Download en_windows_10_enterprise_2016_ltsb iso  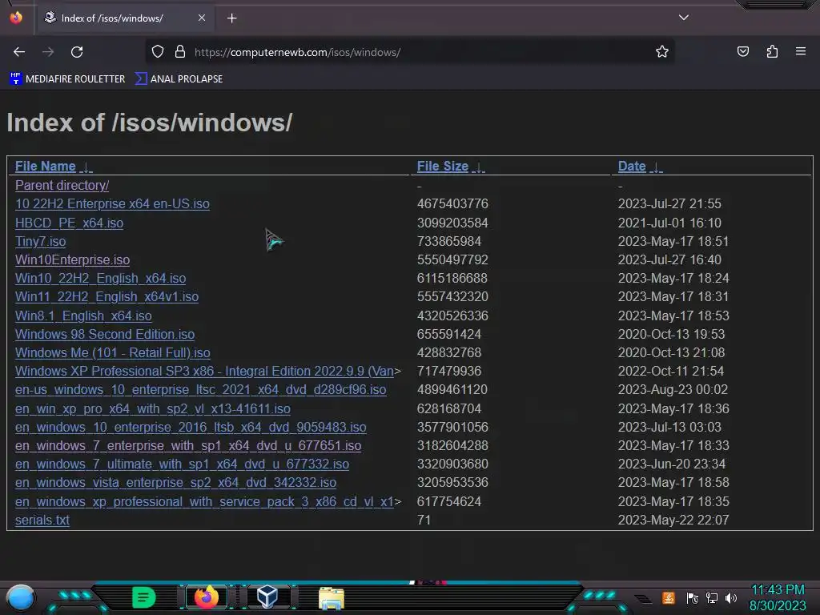[191, 428]
